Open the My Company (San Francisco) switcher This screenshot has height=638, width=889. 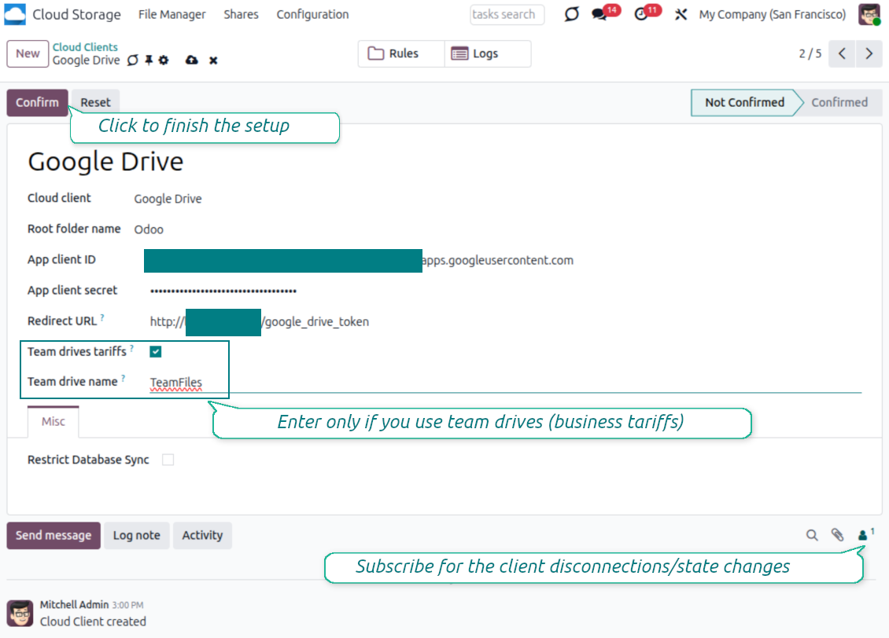pos(772,14)
